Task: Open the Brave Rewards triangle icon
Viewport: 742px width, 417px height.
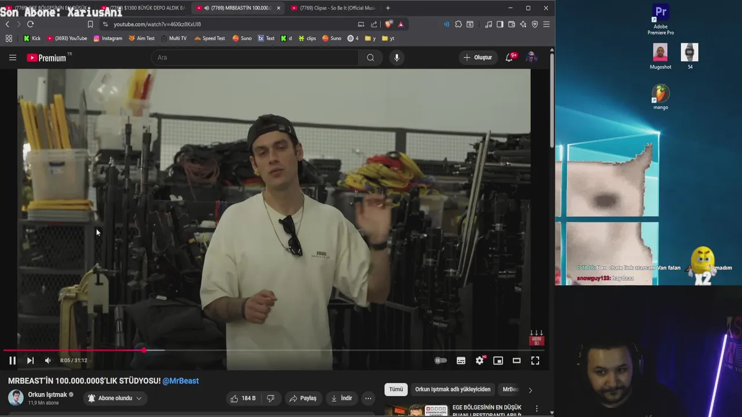Action: tap(401, 24)
